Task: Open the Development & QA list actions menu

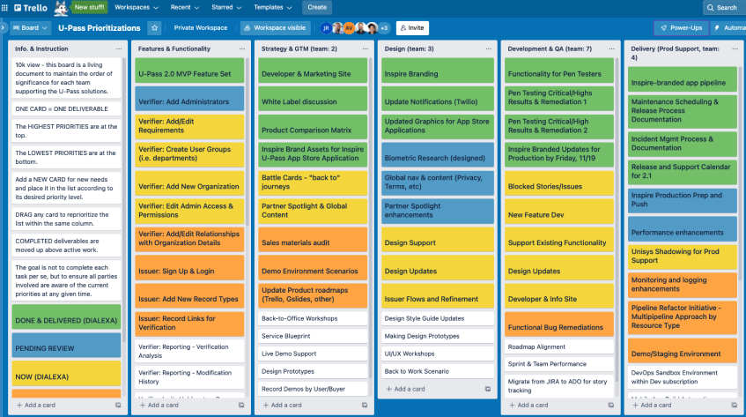Action: pos(611,48)
